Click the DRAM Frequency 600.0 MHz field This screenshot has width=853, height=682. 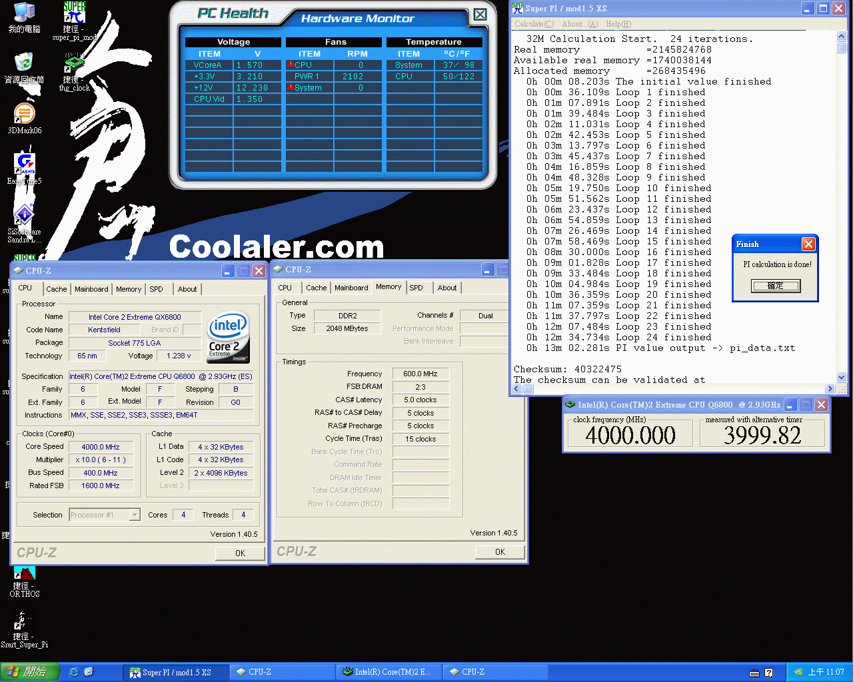point(421,374)
